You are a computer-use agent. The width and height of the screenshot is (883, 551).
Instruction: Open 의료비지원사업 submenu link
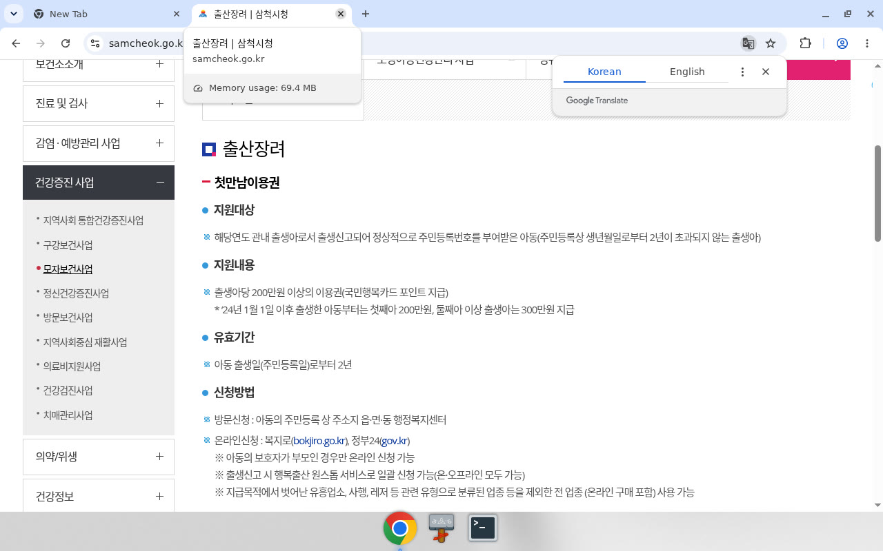pyautogui.click(x=72, y=366)
